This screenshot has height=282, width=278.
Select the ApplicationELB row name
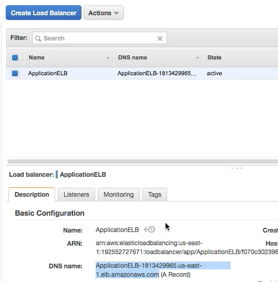[48, 73]
